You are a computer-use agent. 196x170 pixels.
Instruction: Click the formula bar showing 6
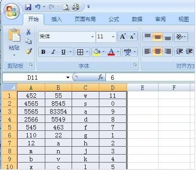(x=151, y=78)
